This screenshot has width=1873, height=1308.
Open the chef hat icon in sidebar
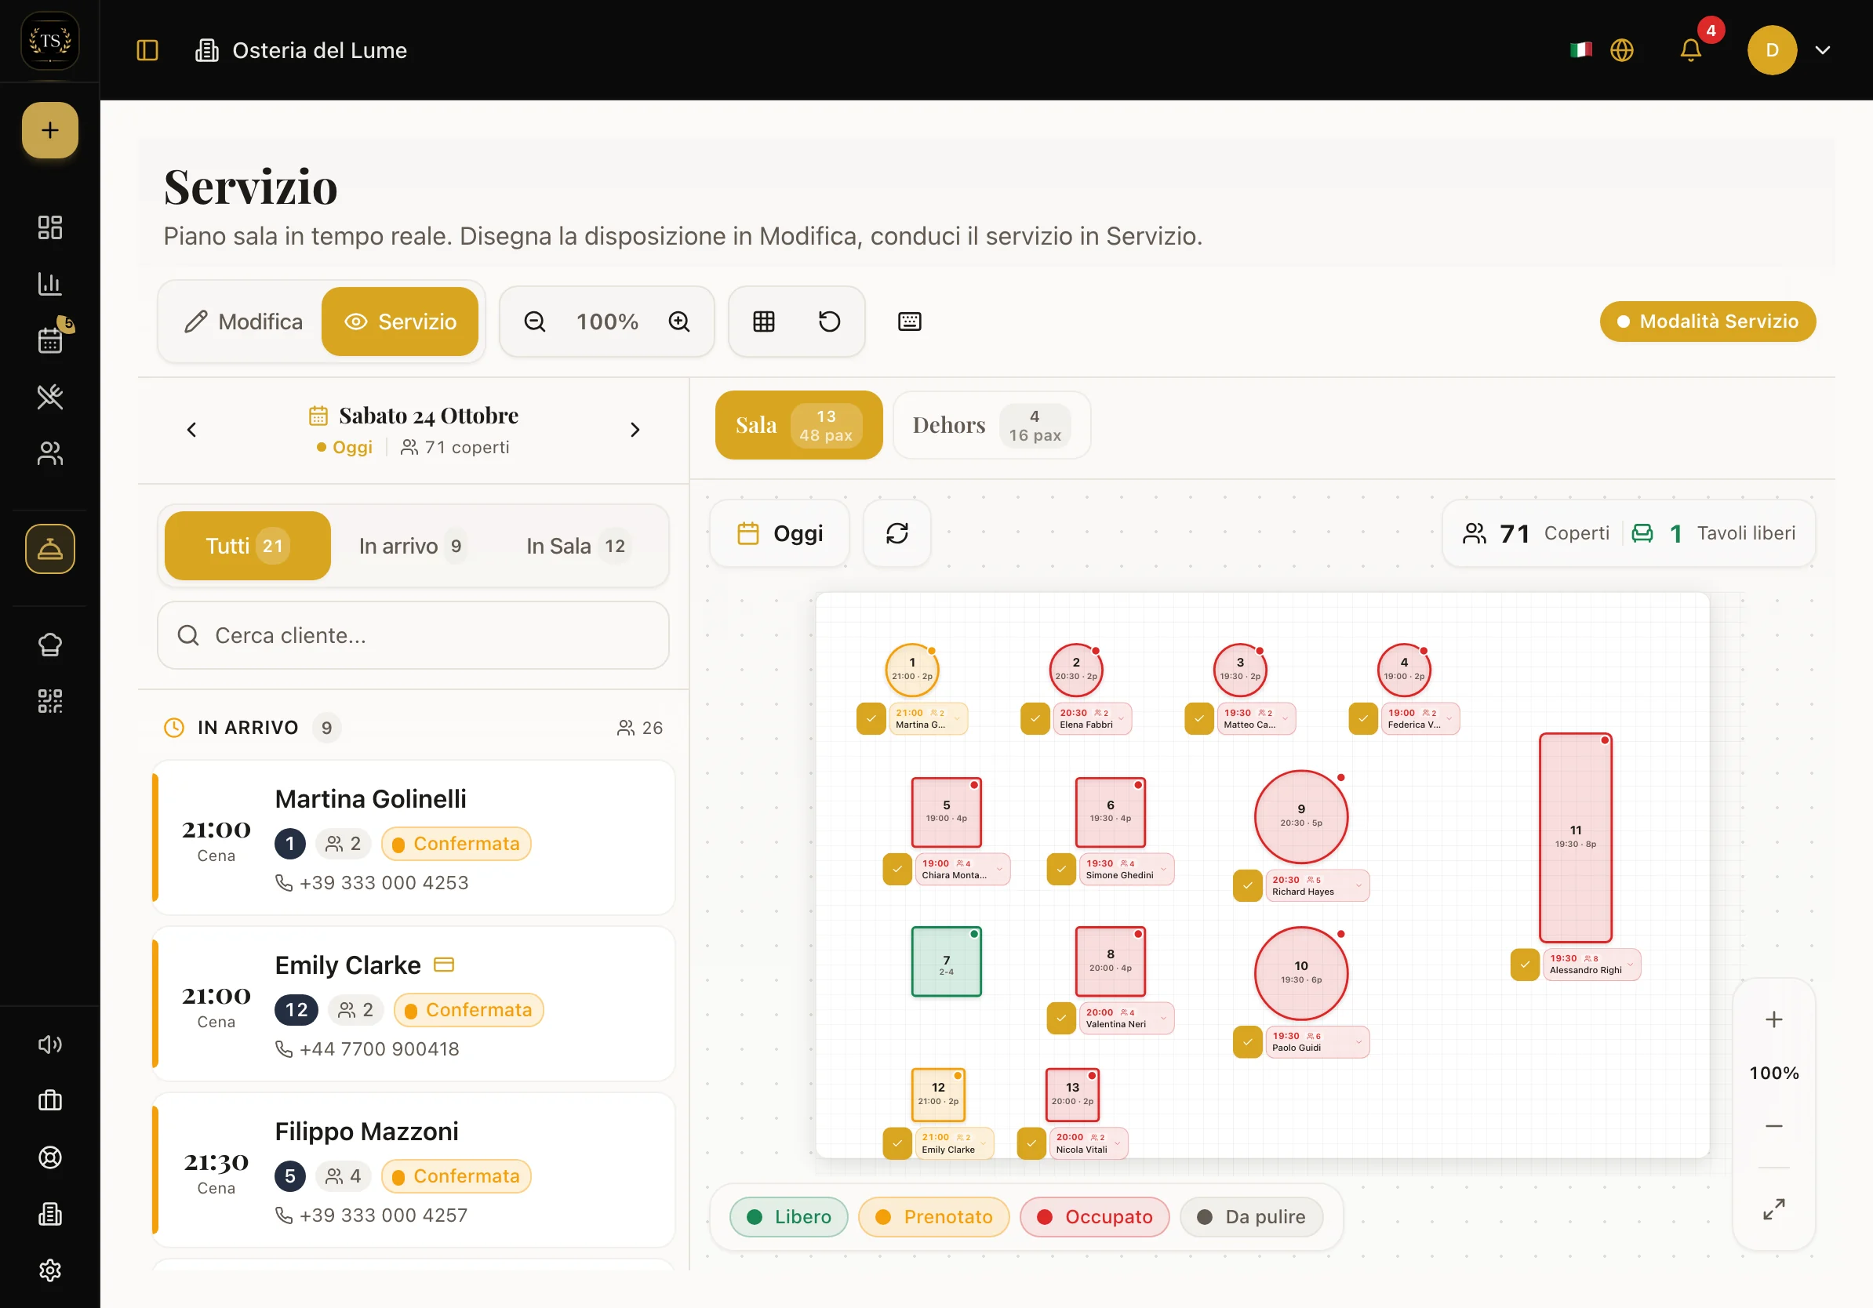coord(49,645)
